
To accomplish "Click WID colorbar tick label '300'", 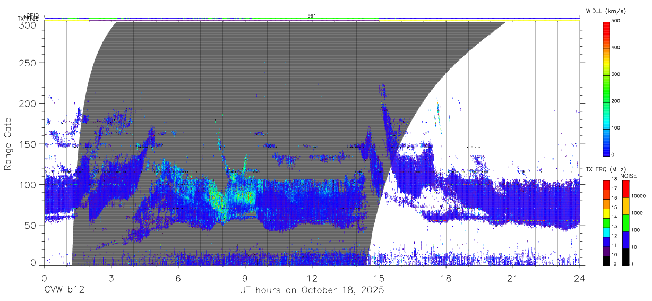I will pos(616,74).
